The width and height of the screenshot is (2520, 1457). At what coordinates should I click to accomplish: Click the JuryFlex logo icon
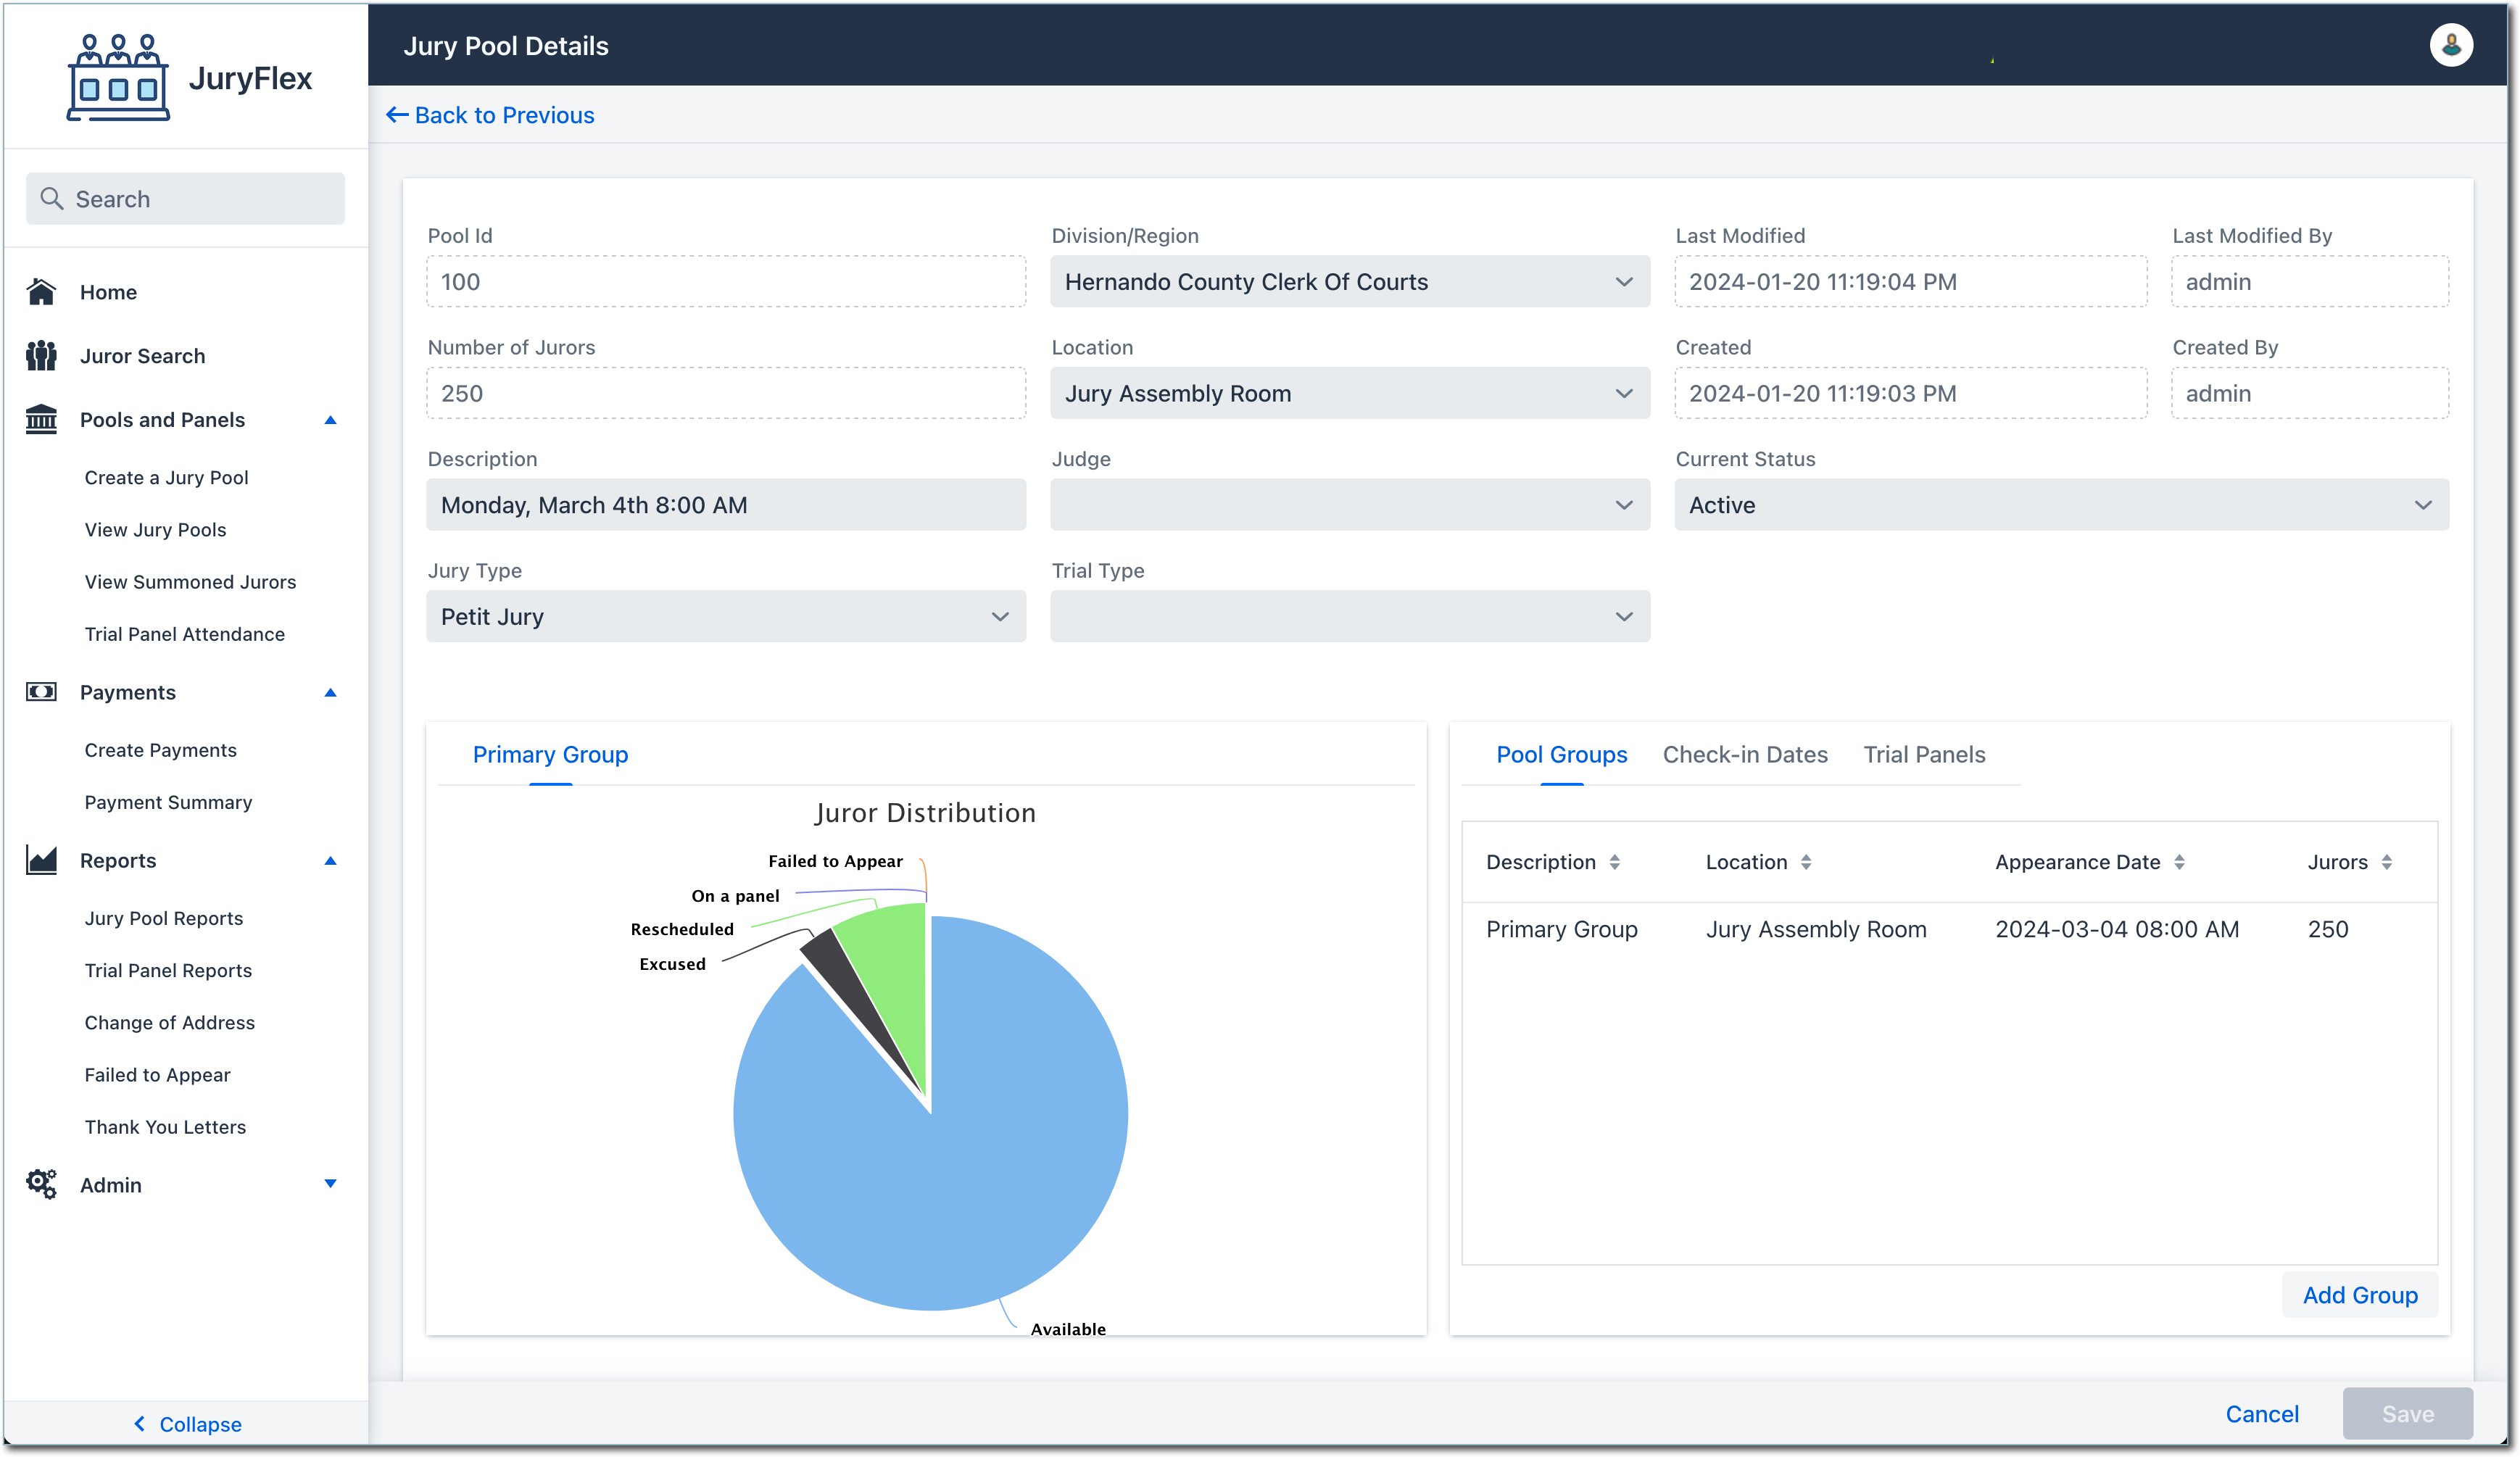(x=118, y=78)
